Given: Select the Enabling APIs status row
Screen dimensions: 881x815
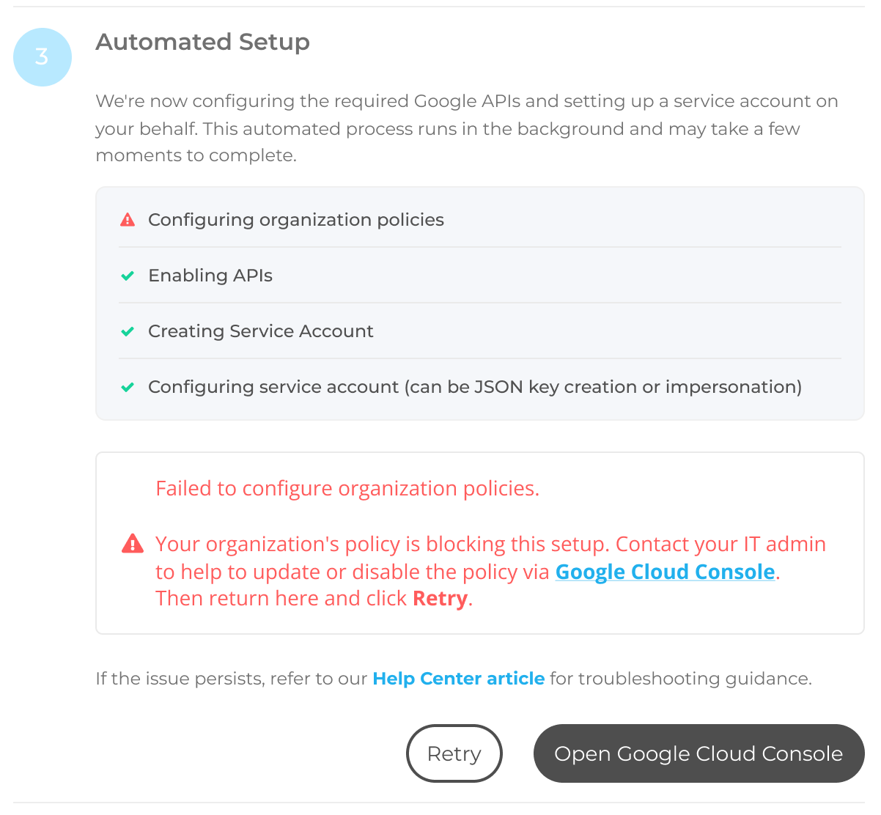Looking at the screenshot, I should tap(480, 276).
